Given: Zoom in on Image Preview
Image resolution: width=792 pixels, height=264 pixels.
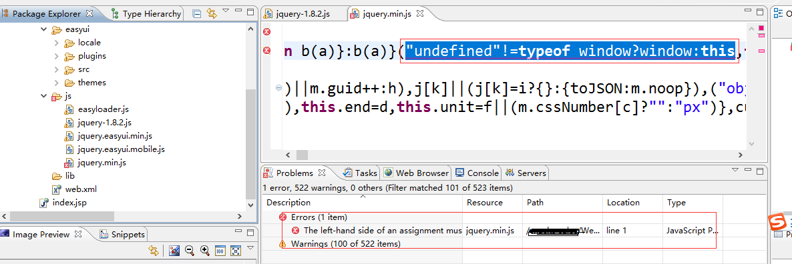Looking at the screenshot, I should 204,251.
